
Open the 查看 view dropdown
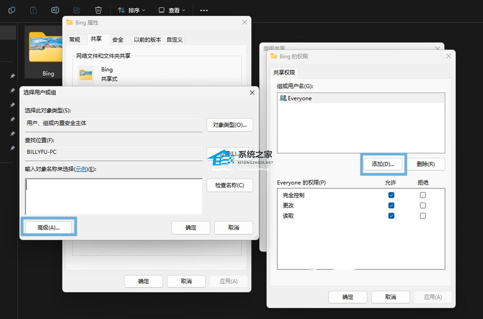[x=172, y=9]
